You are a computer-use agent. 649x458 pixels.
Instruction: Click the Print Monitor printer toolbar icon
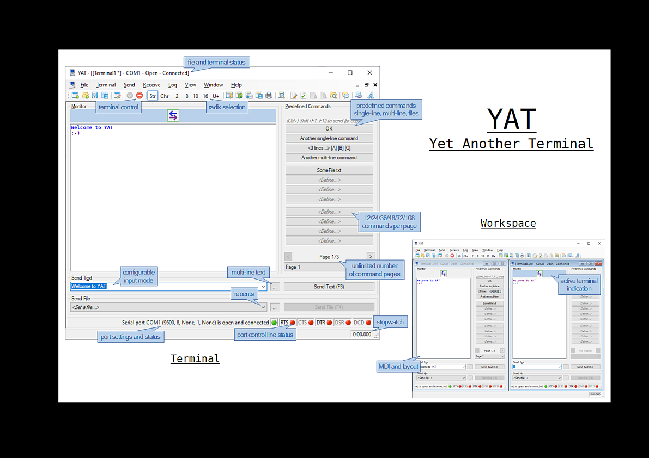(x=269, y=96)
